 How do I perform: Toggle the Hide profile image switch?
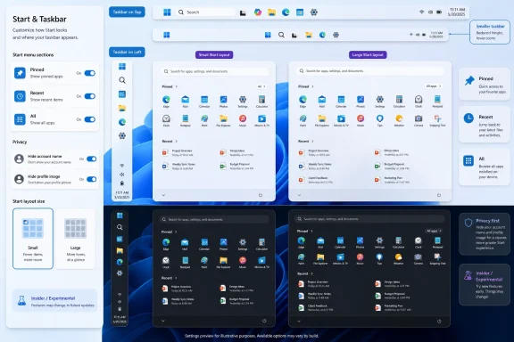(91, 179)
